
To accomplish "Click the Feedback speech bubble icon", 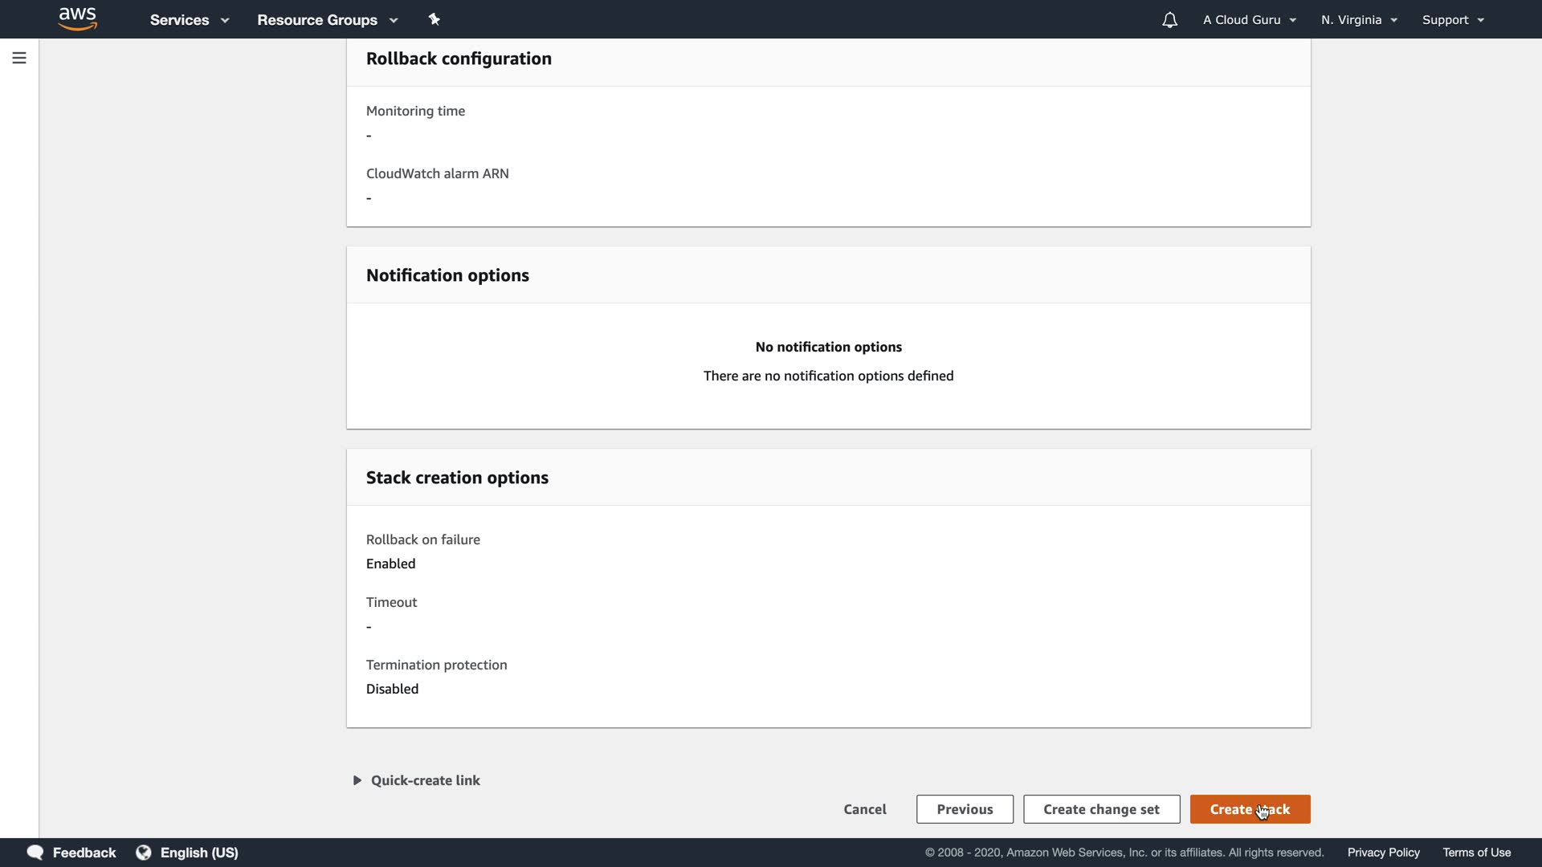I will 35,853.
